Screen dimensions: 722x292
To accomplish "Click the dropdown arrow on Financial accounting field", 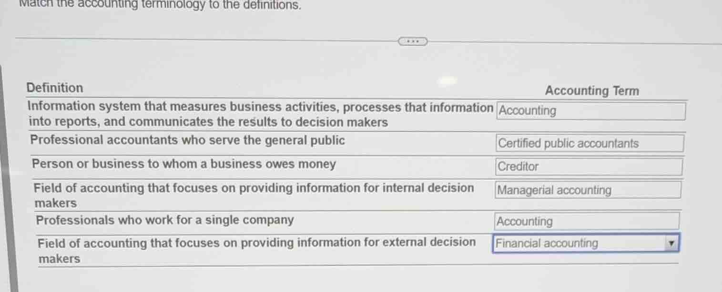I will click(671, 243).
